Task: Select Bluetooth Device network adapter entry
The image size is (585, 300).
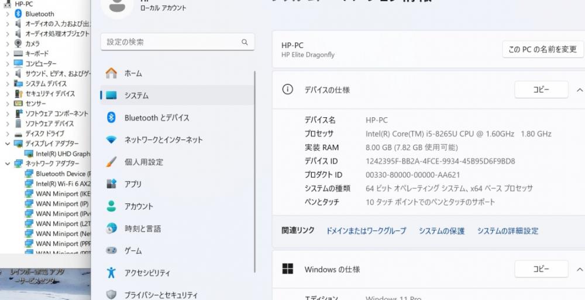Action: tap(63, 173)
